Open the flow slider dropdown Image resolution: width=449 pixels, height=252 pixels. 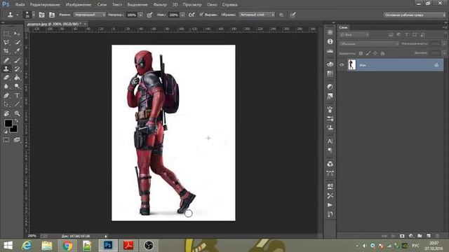(182, 15)
